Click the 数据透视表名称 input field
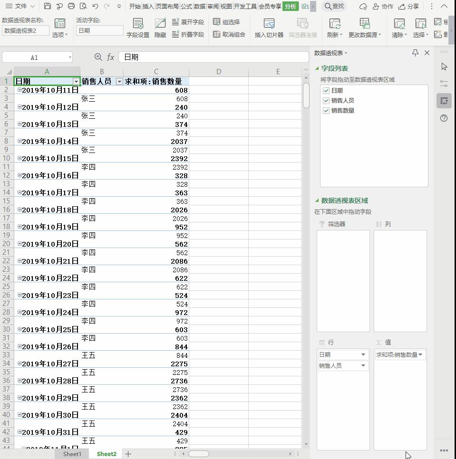 coord(26,31)
